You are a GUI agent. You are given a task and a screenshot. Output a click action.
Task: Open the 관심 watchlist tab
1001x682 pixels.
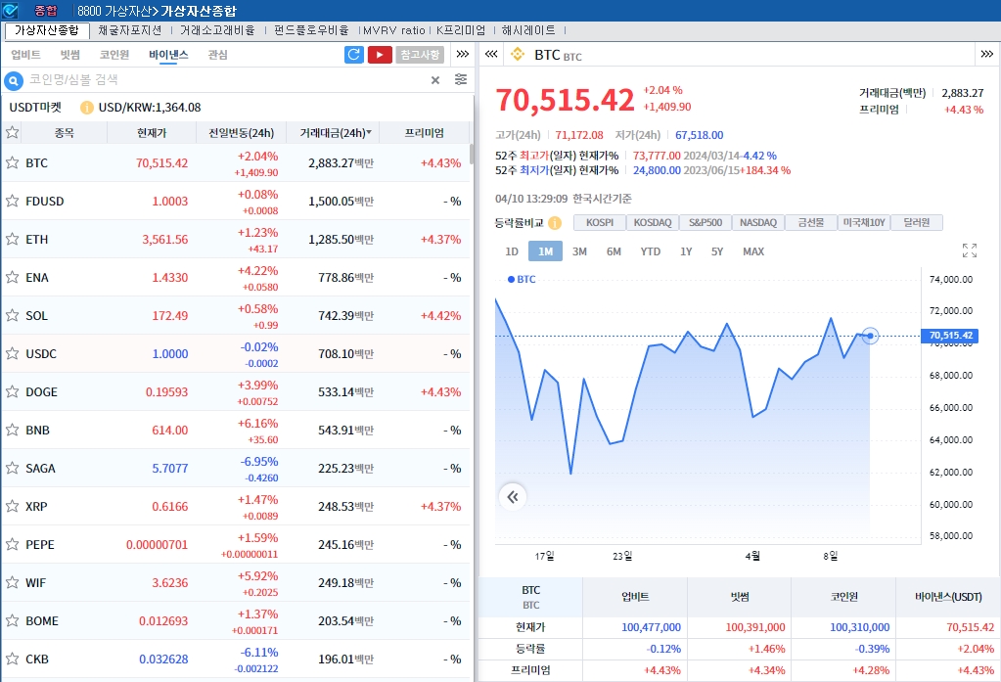pos(217,55)
